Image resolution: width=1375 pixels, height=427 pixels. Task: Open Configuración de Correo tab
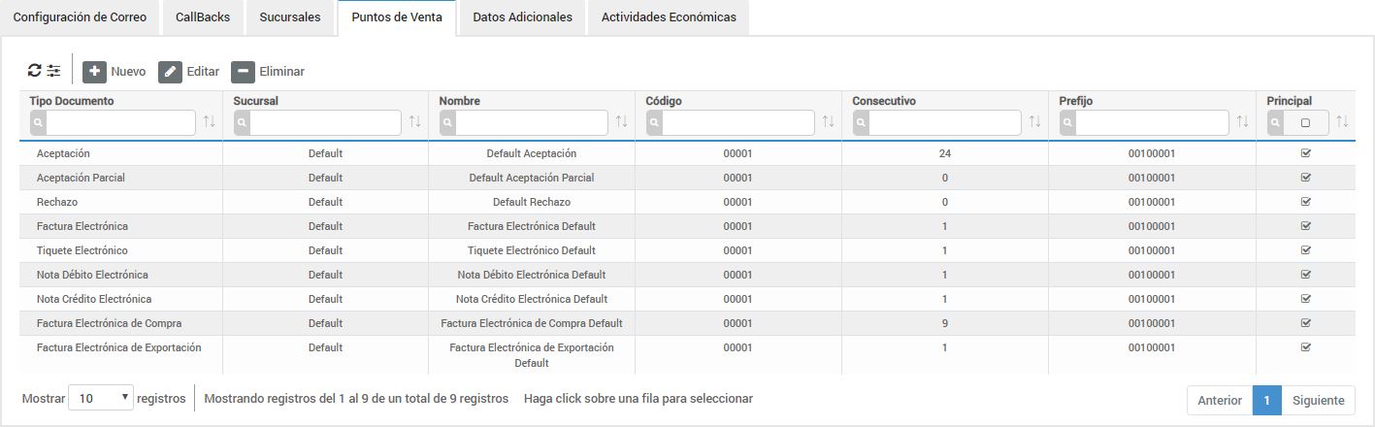tap(80, 17)
